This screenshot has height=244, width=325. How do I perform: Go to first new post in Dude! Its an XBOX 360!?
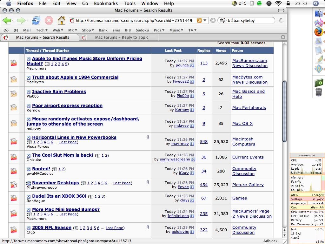click(29, 196)
